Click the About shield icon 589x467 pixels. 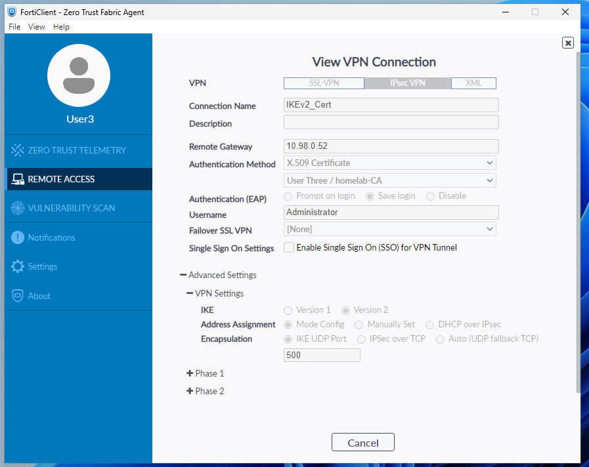pyautogui.click(x=17, y=296)
